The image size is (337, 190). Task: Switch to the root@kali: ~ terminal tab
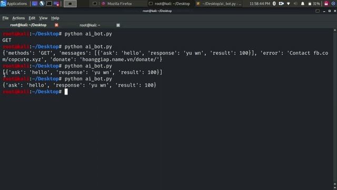pyautogui.click(x=90, y=25)
